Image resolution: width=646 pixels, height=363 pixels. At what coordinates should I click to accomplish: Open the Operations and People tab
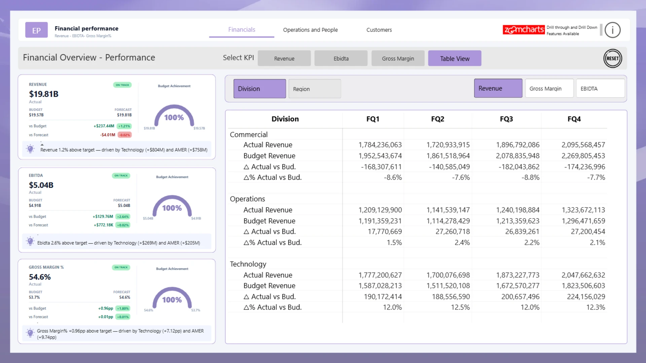310,30
